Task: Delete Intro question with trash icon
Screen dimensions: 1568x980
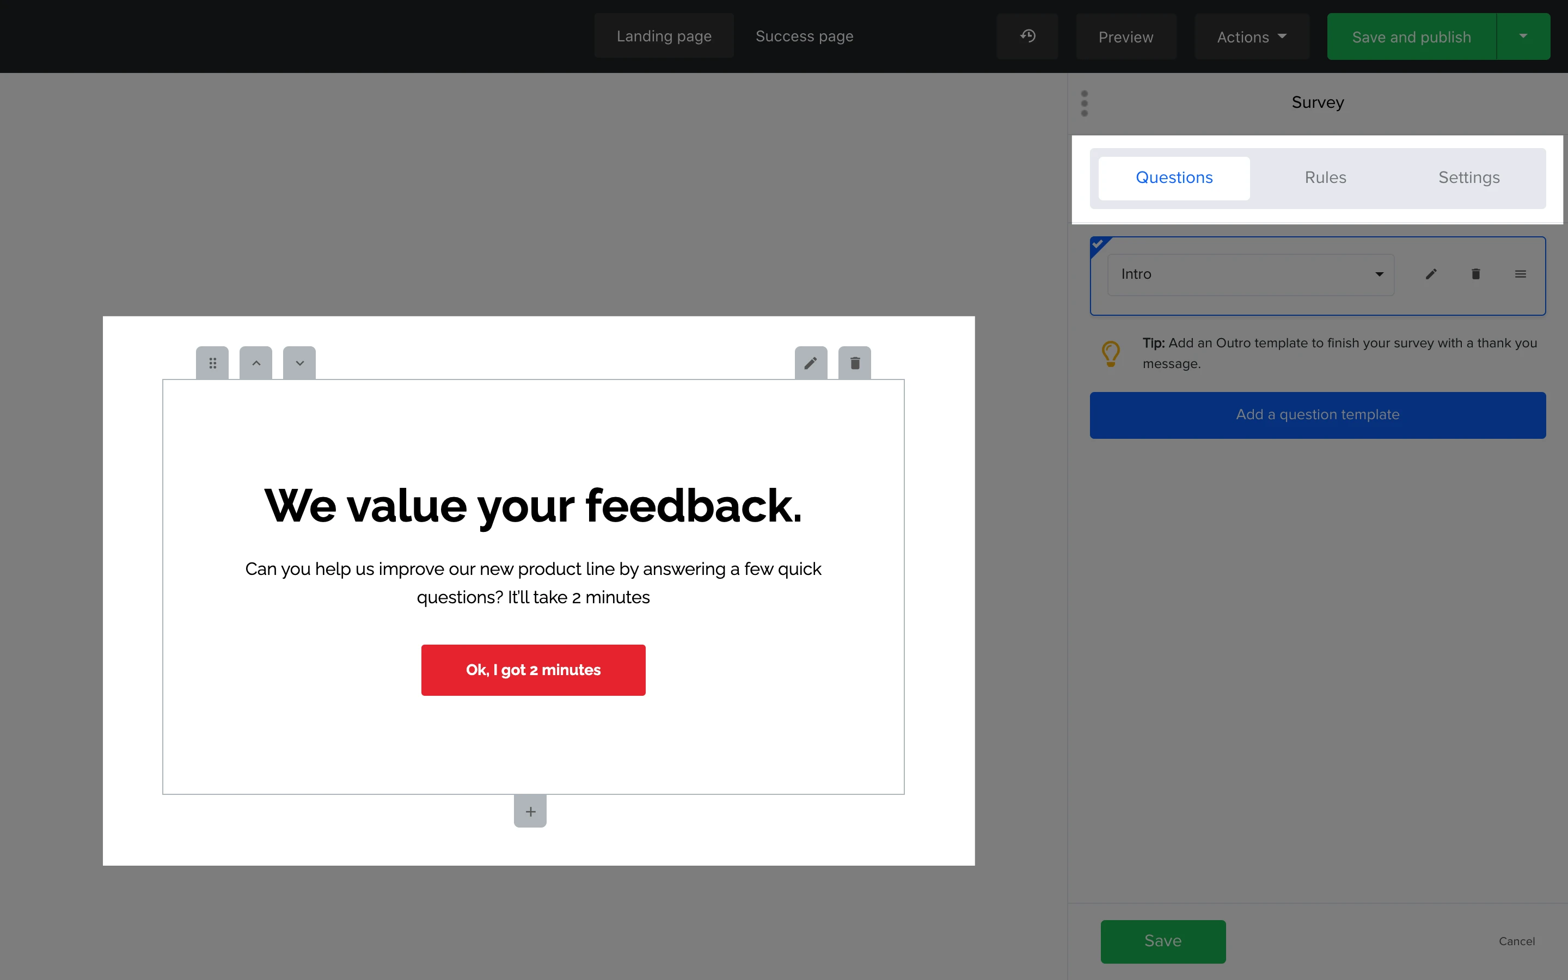Action: [1476, 274]
